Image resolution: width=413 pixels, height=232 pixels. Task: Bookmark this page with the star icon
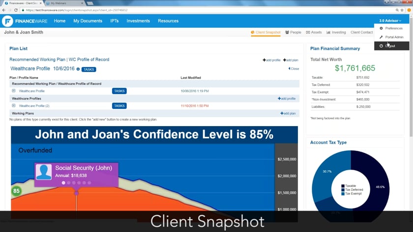[402, 10]
